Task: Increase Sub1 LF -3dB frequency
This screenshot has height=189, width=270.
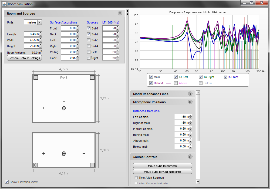Action: [118, 27]
